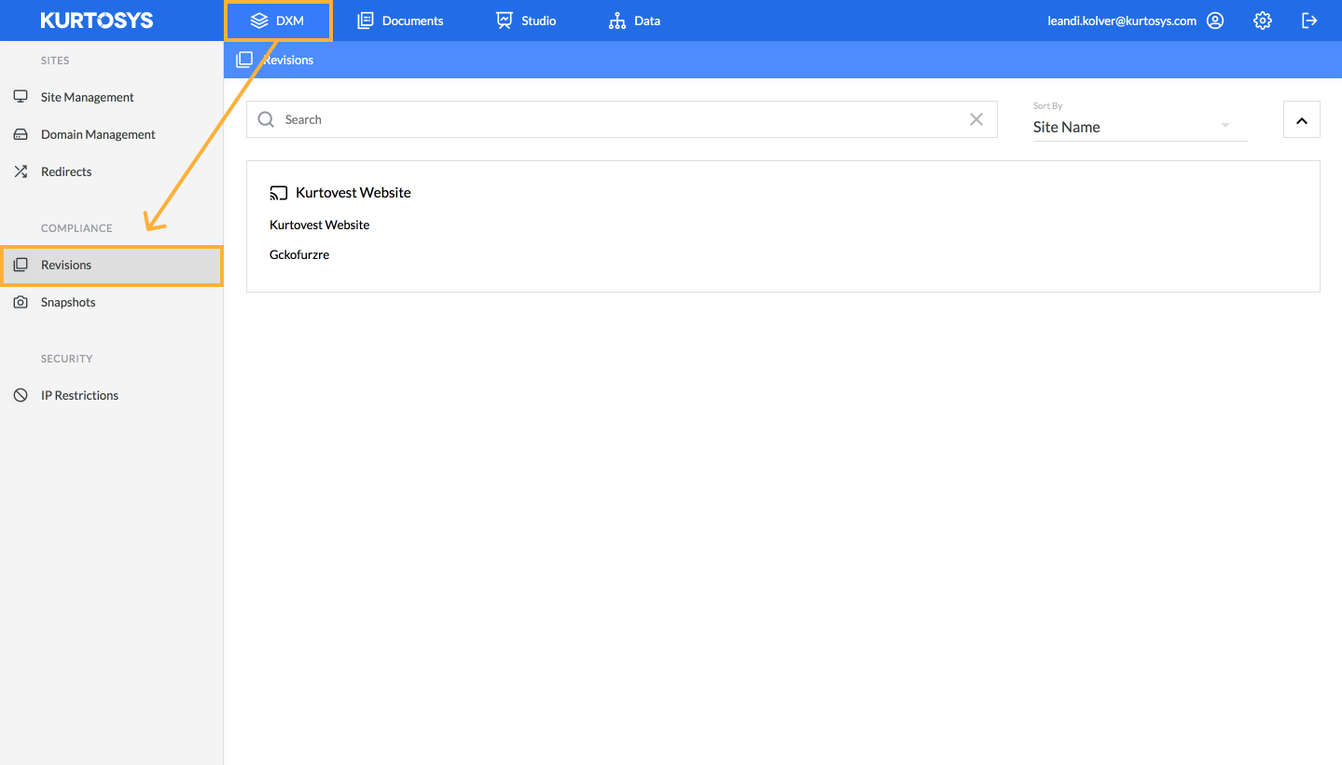The width and height of the screenshot is (1342, 765).
Task: Click the DXM layers icon
Action: 259,20
